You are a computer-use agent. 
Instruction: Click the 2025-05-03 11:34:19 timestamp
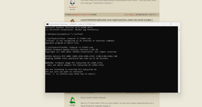pos(146,15)
